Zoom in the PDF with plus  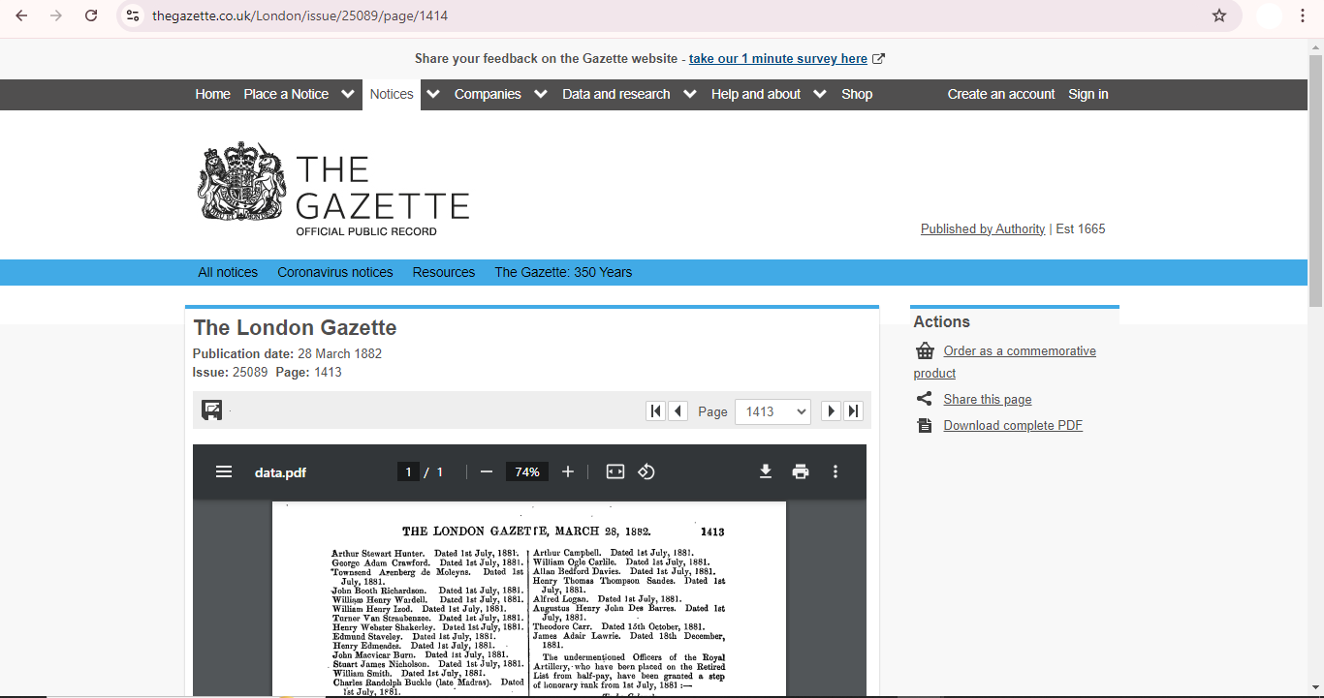click(568, 471)
